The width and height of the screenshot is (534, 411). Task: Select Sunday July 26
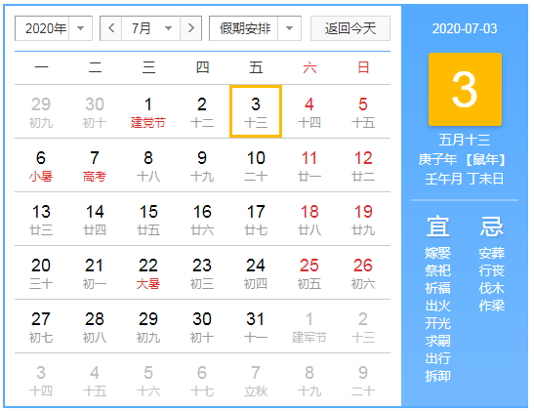point(363,272)
